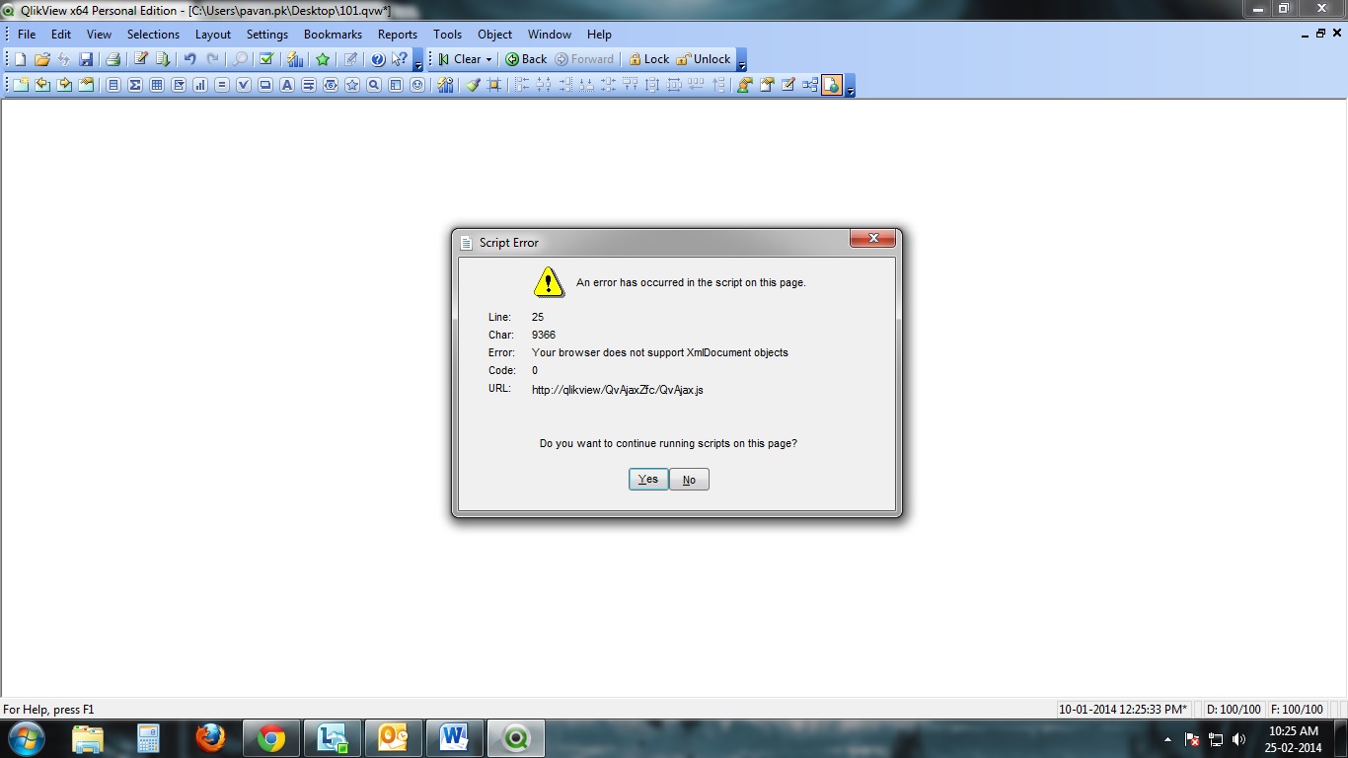Click the reload timestamp in status bar
The height and width of the screenshot is (758, 1348).
(1123, 709)
